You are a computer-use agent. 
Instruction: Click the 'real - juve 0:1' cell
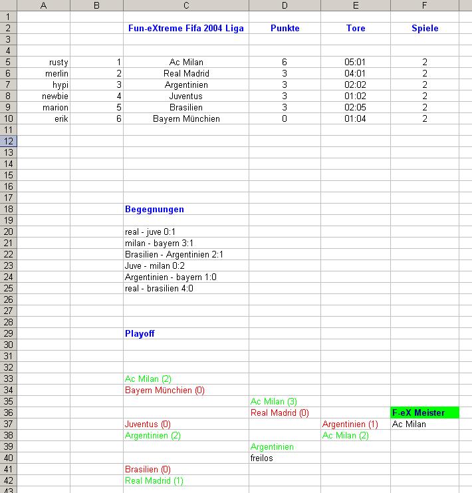(x=186, y=232)
